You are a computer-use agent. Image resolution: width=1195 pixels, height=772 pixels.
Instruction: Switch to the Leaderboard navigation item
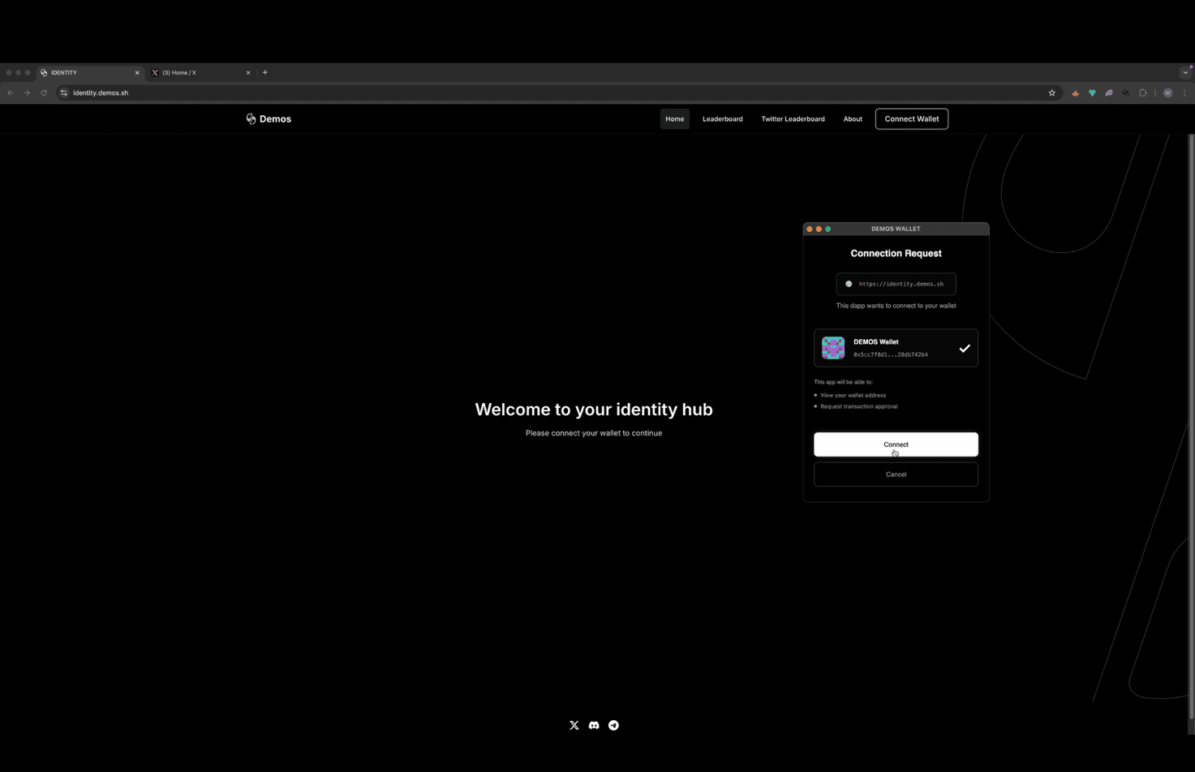coord(722,118)
